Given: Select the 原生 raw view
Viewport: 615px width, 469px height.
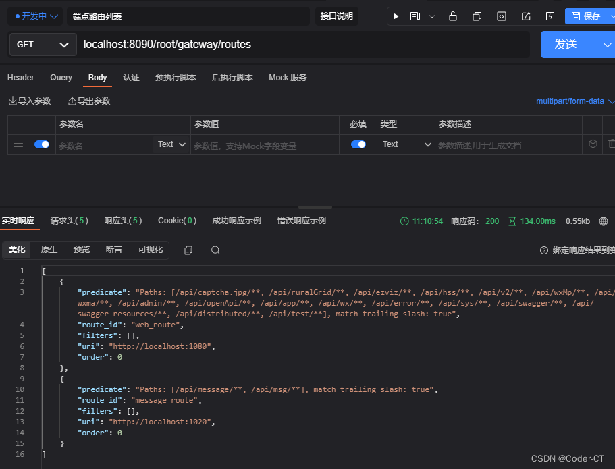Looking at the screenshot, I should [49, 250].
